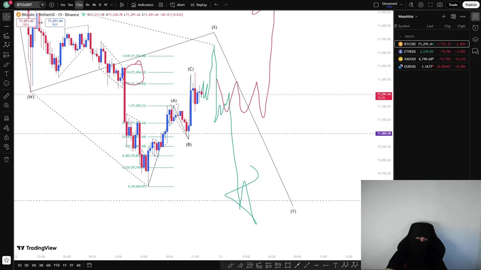The height and width of the screenshot is (270, 481).
Task: Click the BUY 71,291.44 button
Action: 55,22
